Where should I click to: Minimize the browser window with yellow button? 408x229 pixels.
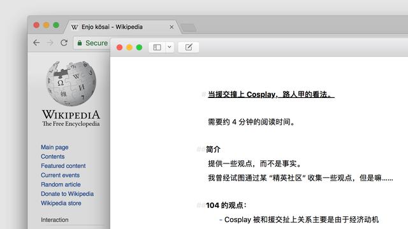tap(47, 25)
